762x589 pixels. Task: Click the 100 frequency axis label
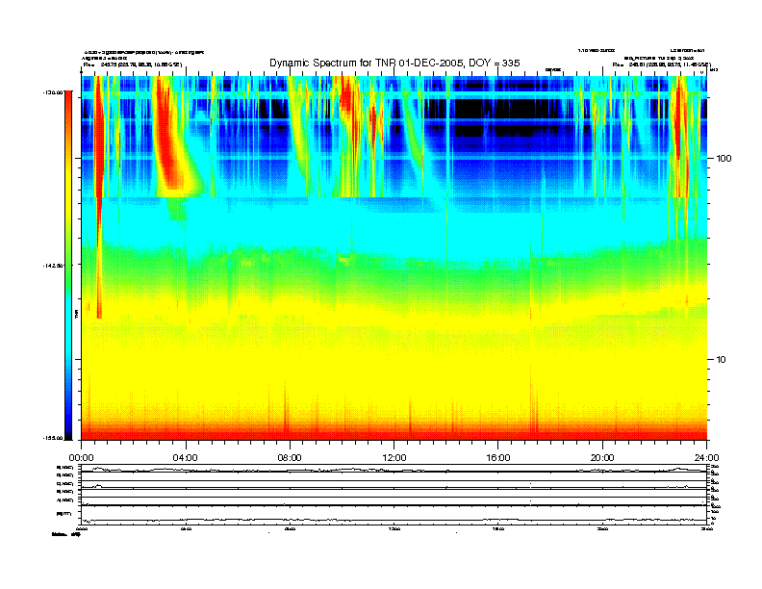726,158
